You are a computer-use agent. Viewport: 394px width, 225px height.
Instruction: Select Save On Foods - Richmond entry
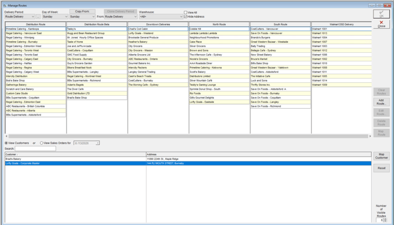281,106
